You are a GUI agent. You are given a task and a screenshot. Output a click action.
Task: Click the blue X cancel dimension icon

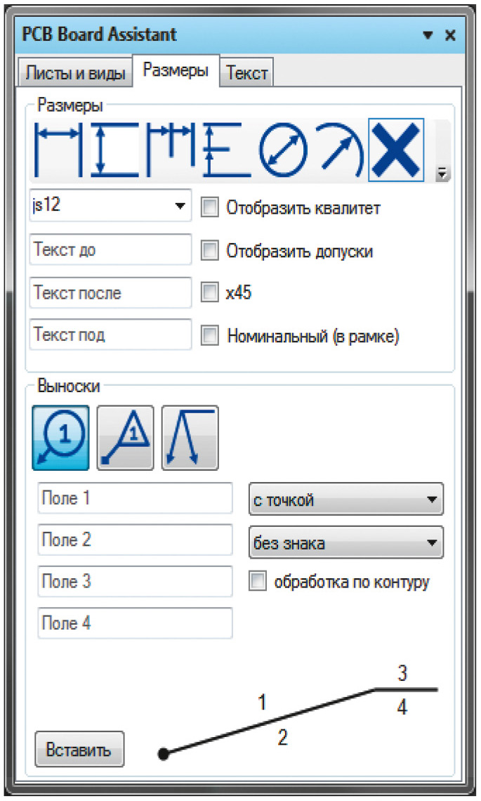click(x=396, y=150)
